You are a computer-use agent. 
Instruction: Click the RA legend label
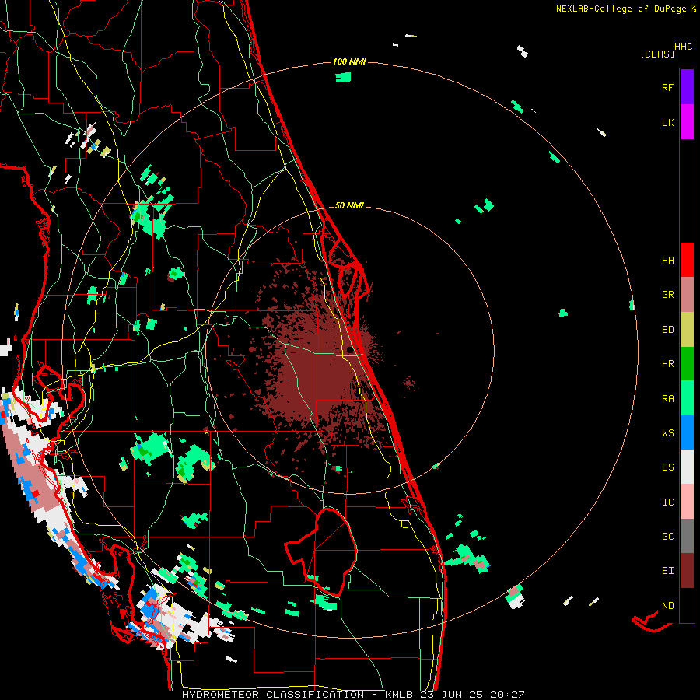[x=667, y=399]
